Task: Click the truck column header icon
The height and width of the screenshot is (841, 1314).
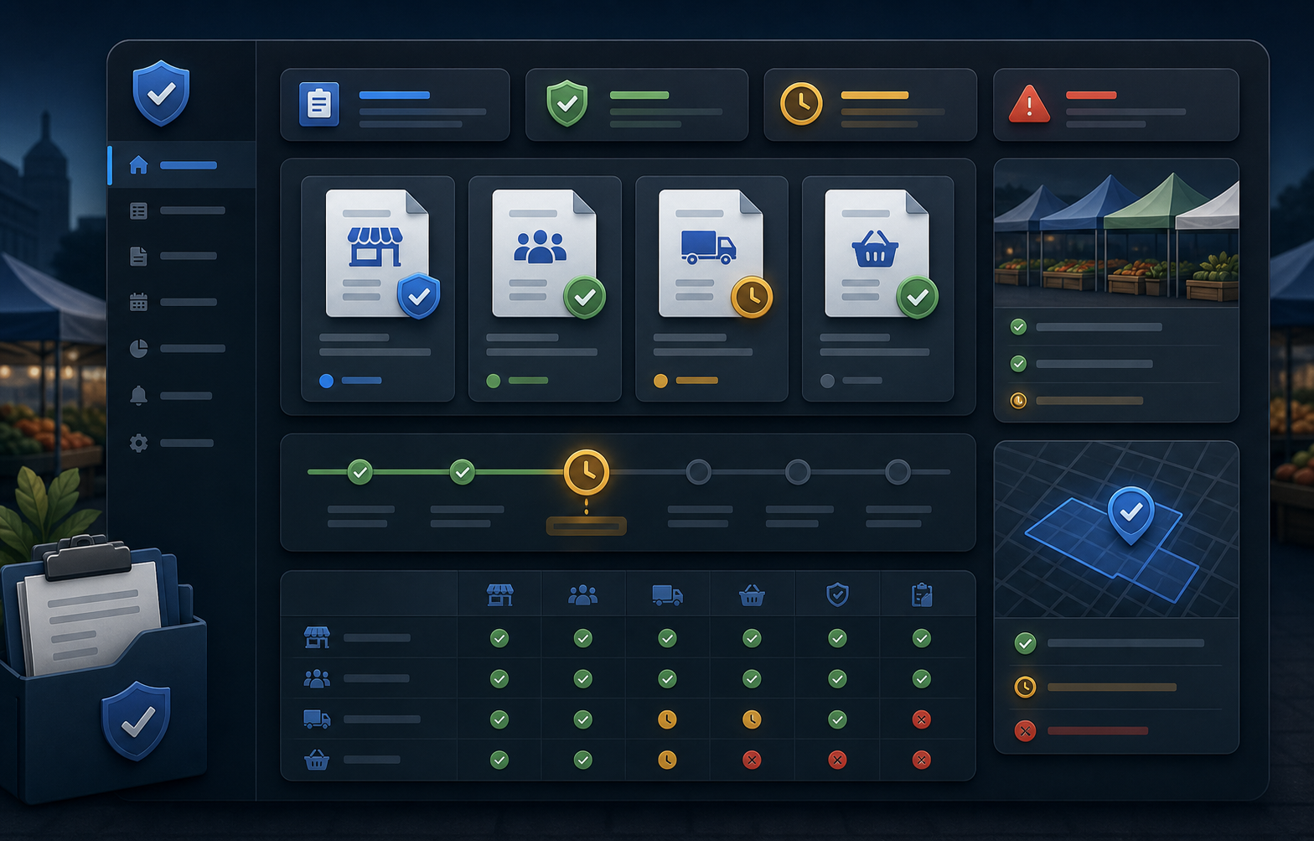Action: click(667, 595)
